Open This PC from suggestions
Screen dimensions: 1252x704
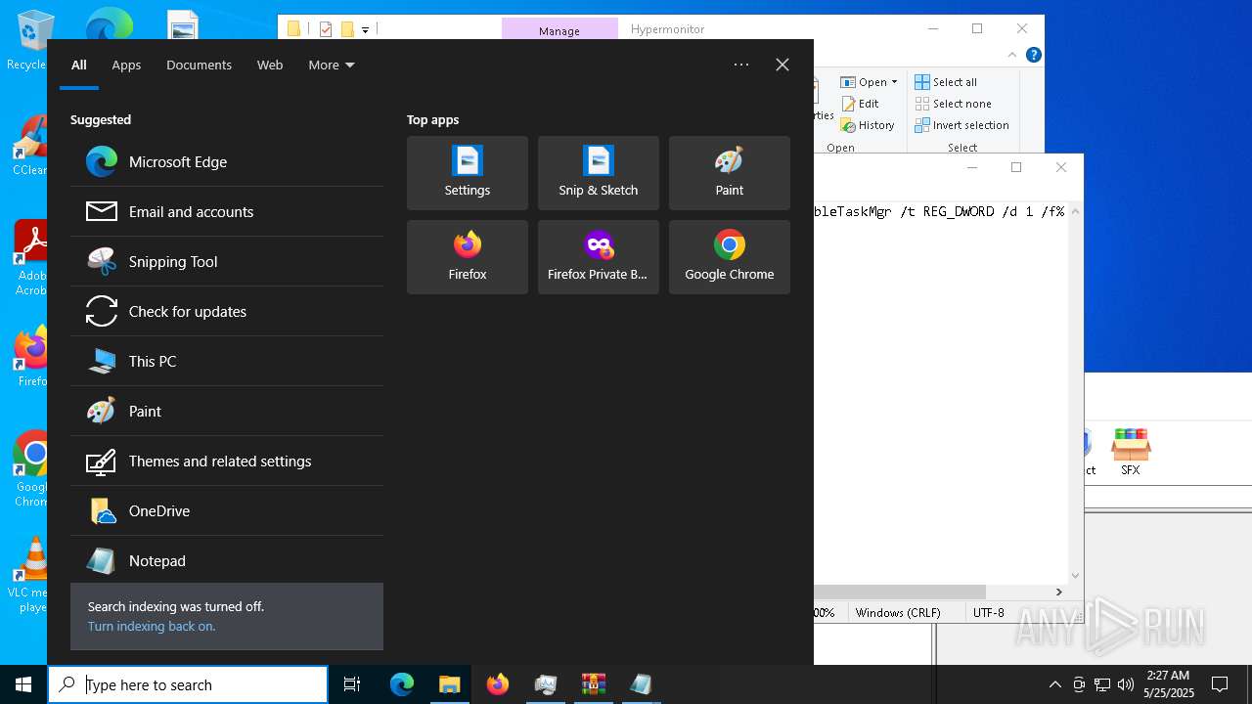click(227, 361)
